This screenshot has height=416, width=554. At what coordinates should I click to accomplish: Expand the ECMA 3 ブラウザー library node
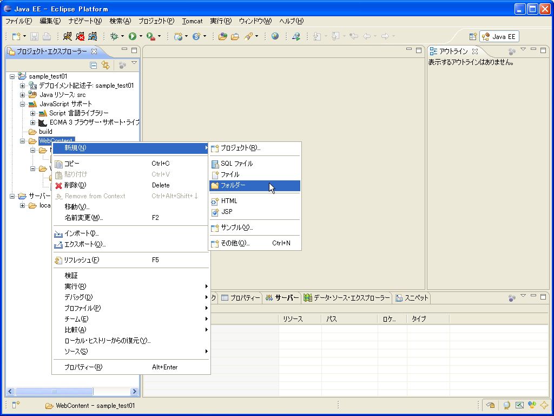coord(32,122)
